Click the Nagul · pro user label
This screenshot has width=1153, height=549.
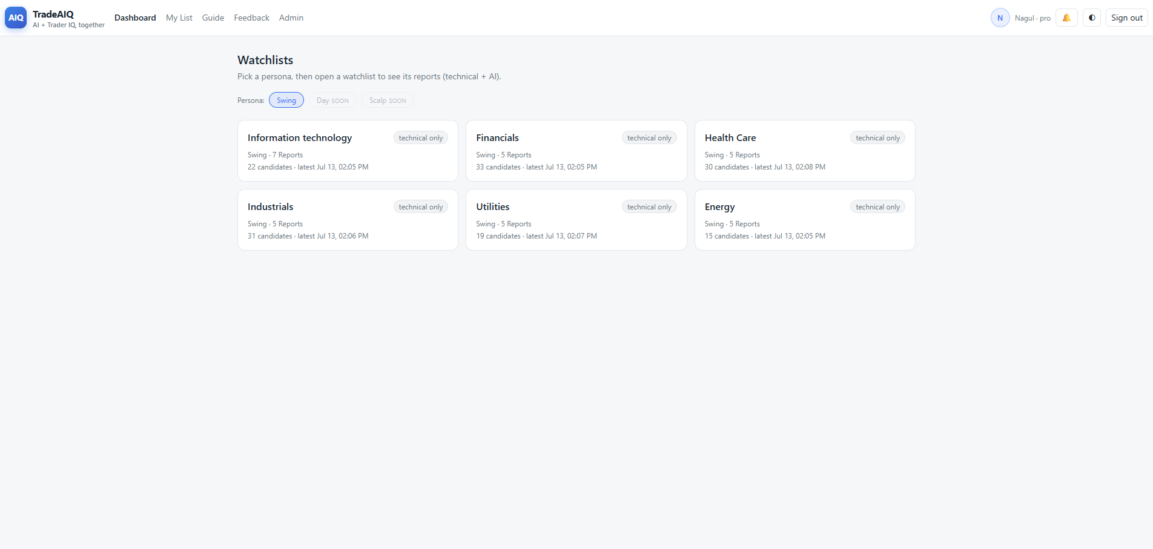1032,18
